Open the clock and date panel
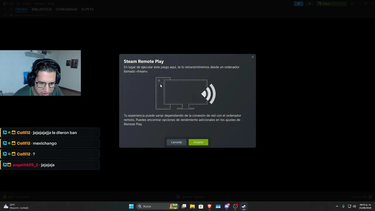 pos(365,206)
